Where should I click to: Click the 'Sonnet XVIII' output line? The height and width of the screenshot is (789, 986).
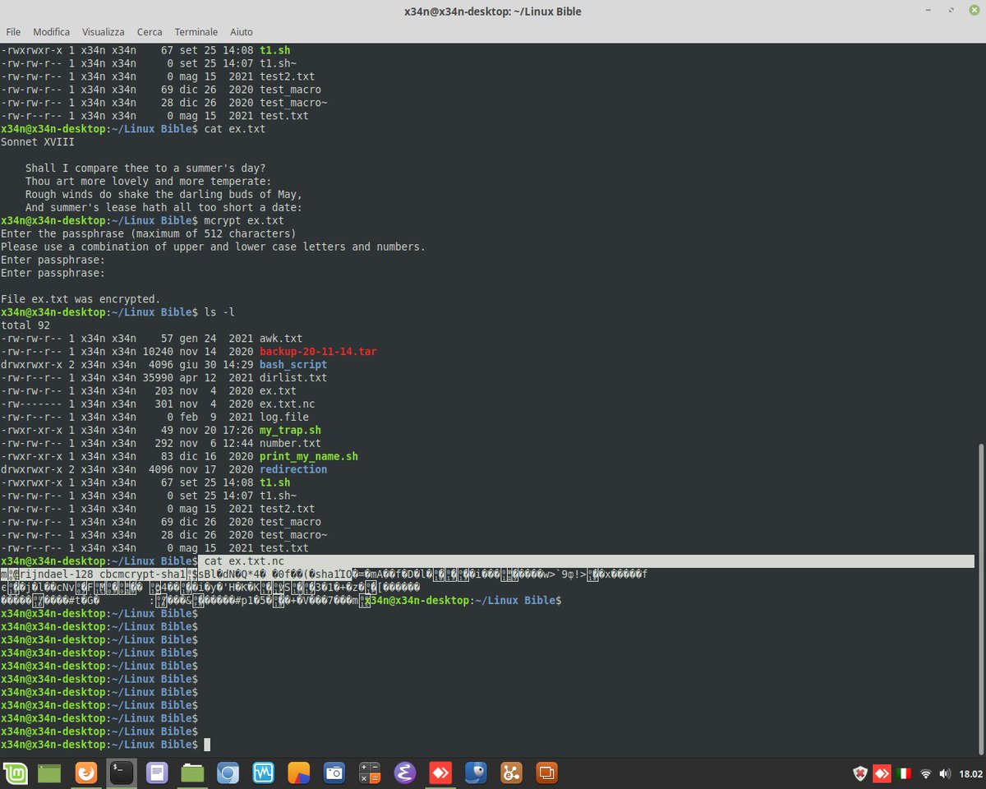point(37,142)
